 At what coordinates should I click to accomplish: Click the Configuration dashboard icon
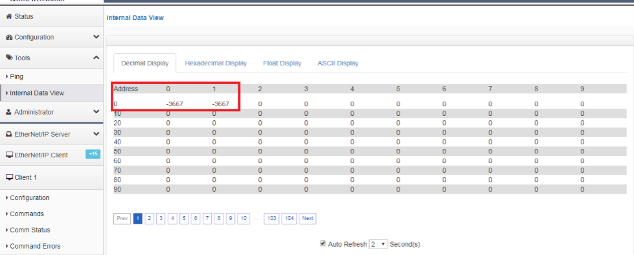coord(9,37)
